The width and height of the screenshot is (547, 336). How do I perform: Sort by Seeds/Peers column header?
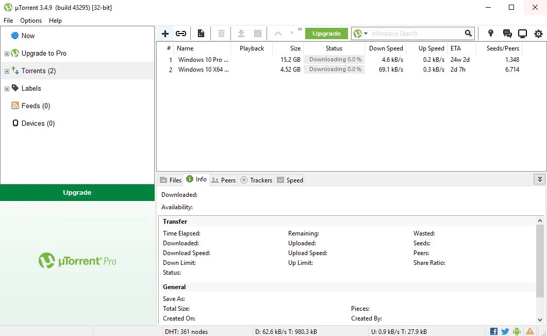(499, 48)
